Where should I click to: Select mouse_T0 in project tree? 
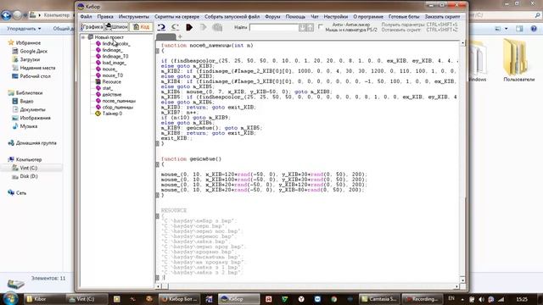point(112,75)
